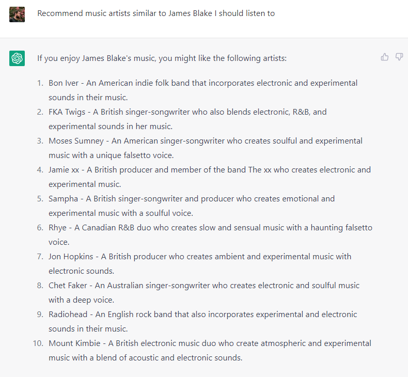Click the thumbs down feedback icon

point(399,57)
